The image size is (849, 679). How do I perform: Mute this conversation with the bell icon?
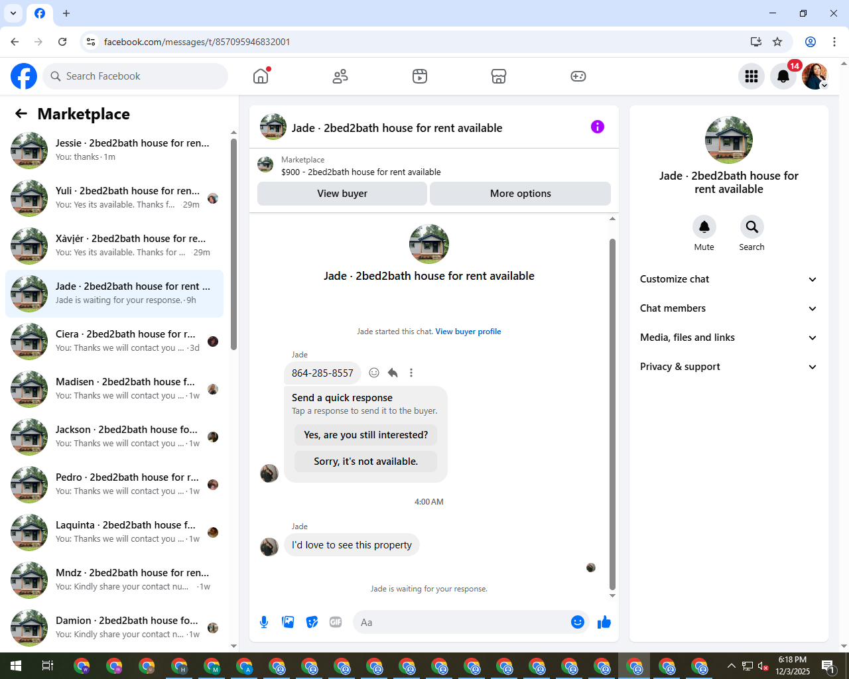click(704, 227)
